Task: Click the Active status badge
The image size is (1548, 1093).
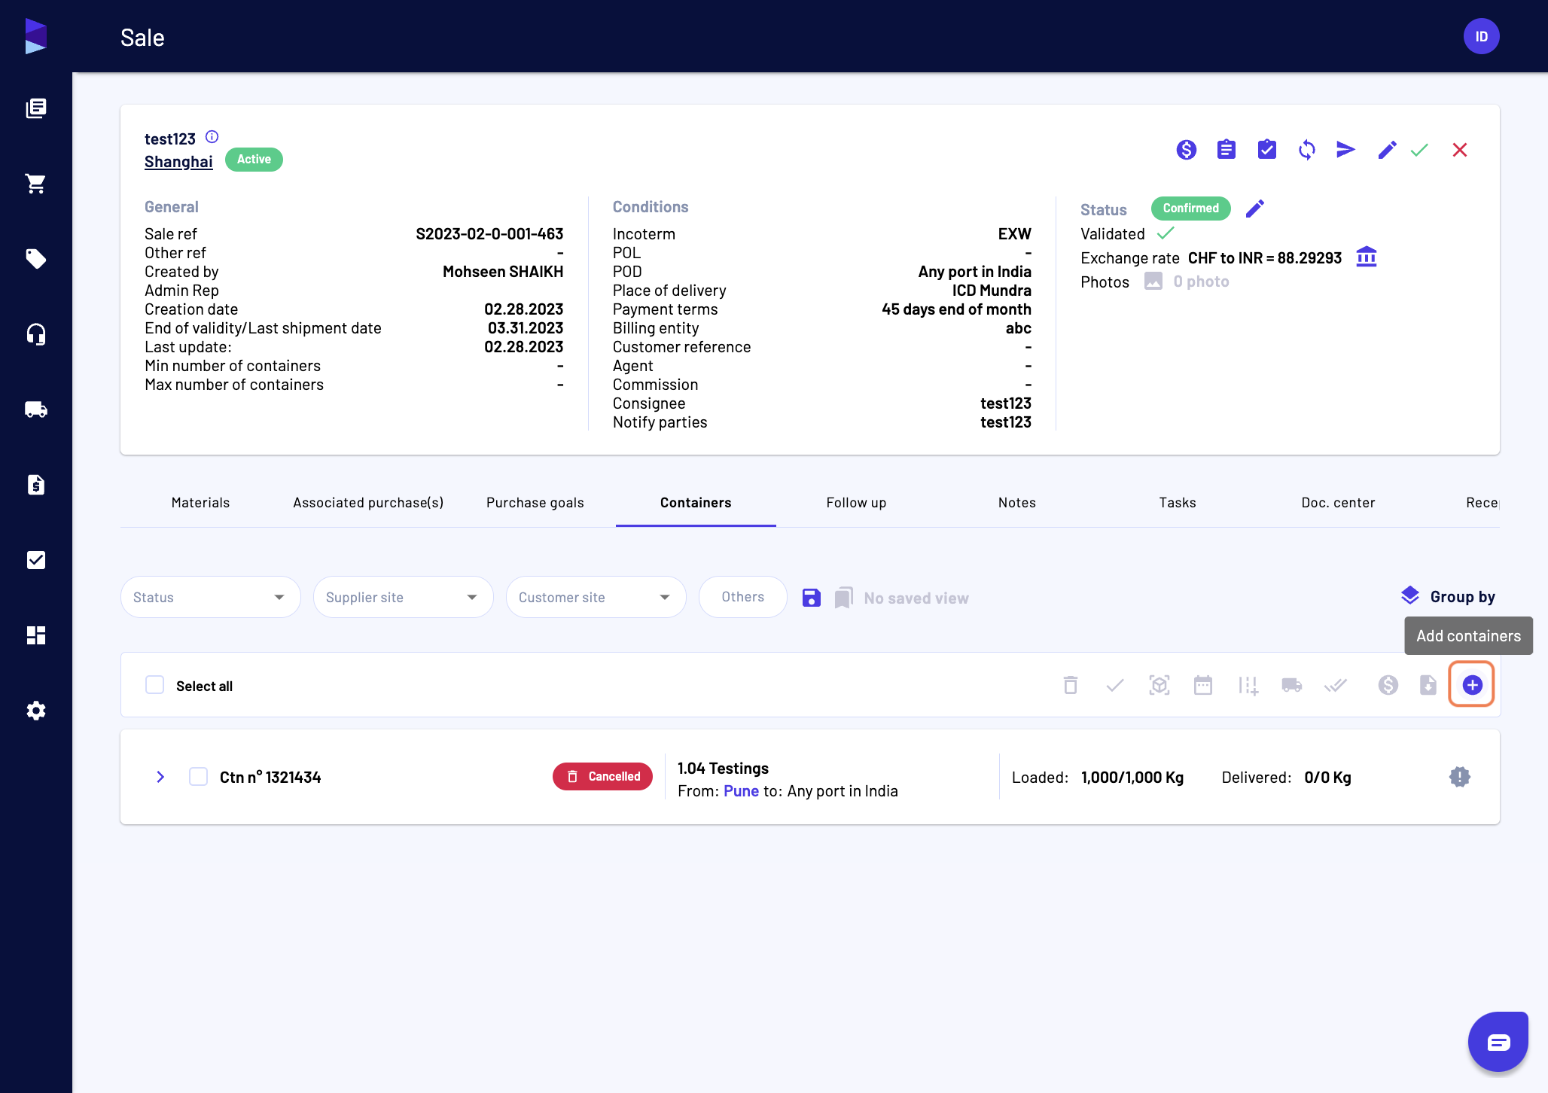Action: point(254,160)
